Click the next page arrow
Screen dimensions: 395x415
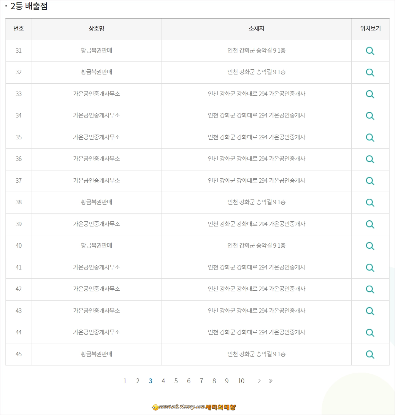point(259,381)
